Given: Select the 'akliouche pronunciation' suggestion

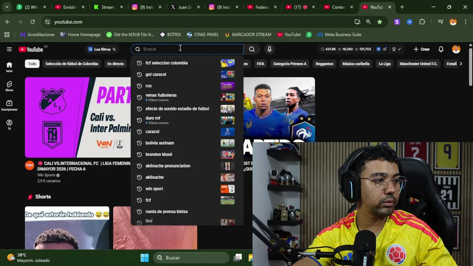Looking at the screenshot, I should [187, 166].
